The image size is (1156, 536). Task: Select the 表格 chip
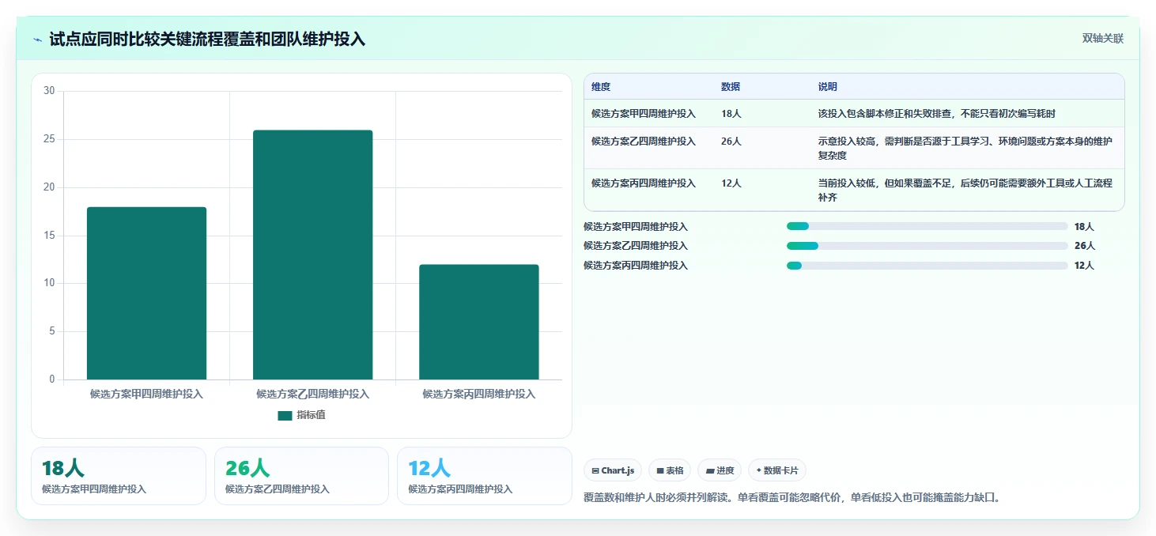click(x=670, y=470)
